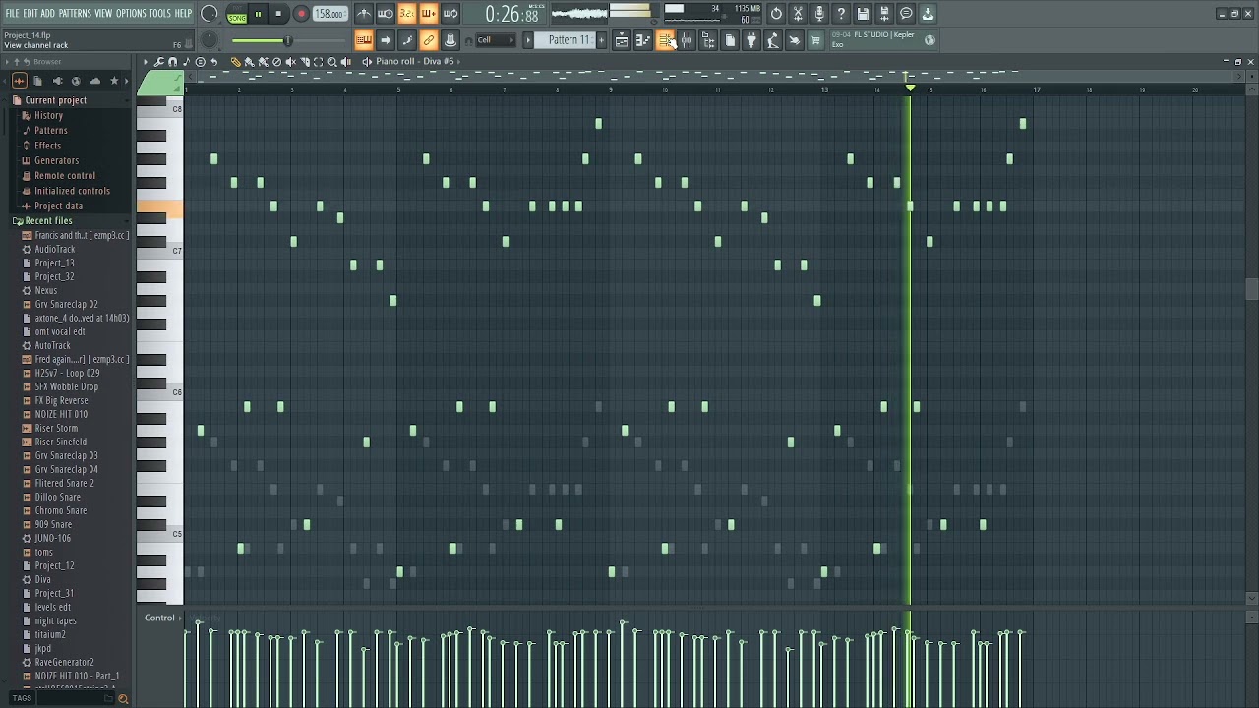Open recent file Project_32
Image resolution: width=1259 pixels, height=708 pixels.
54,276
